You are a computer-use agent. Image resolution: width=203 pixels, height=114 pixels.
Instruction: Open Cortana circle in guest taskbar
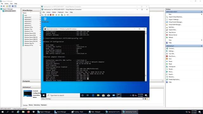coord(82,95)
